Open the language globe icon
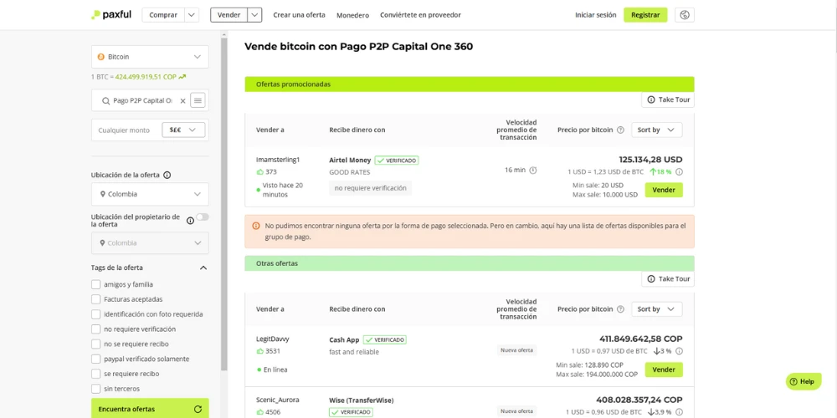Image resolution: width=837 pixels, height=418 pixels. [x=685, y=15]
